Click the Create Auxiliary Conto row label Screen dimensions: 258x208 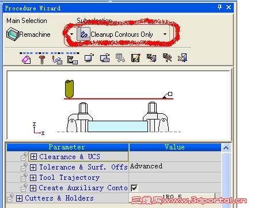point(83,188)
